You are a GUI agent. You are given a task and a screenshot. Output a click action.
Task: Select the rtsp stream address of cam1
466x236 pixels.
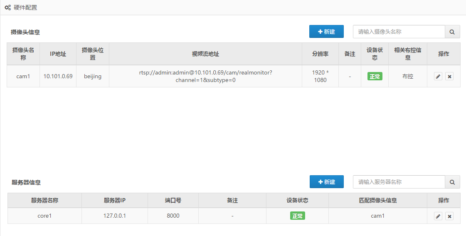[x=205, y=76]
